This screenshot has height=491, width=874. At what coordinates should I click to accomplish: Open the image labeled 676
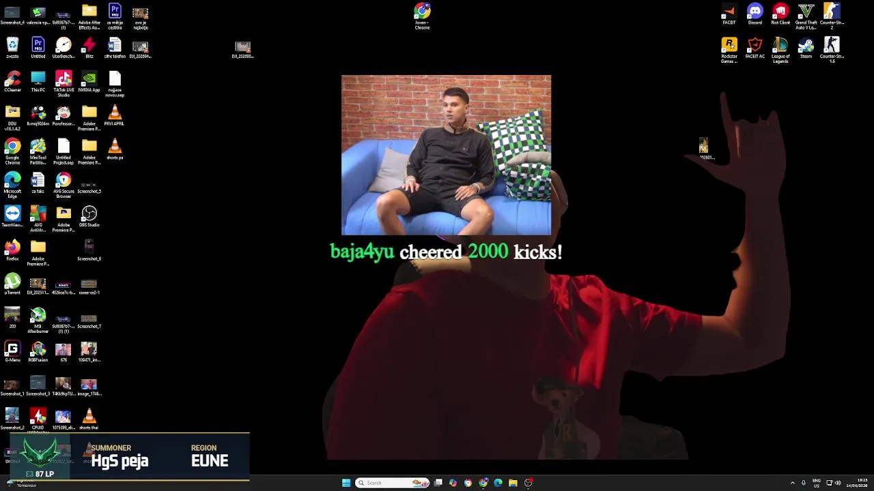coord(64,352)
